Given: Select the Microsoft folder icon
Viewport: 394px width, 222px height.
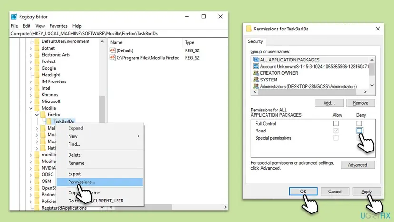Looking at the screenshot, I should click(x=37, y=101).
